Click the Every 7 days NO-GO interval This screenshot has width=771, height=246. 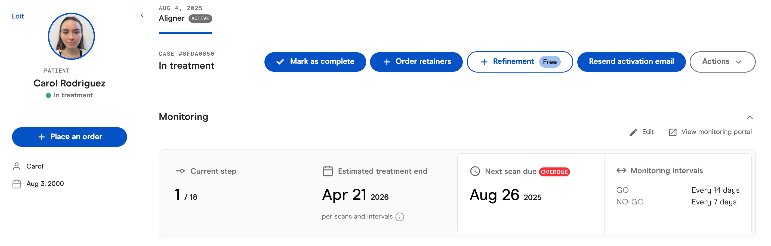(714, 202)
